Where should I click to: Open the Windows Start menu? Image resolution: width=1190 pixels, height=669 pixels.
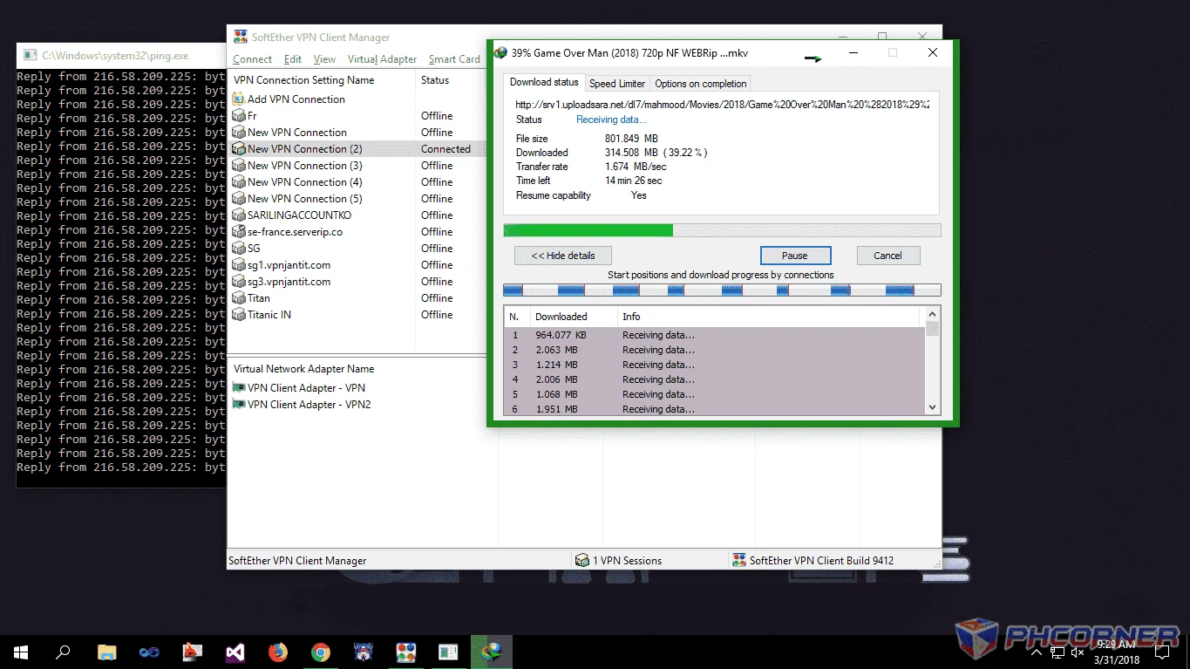[x=21, y=652]
